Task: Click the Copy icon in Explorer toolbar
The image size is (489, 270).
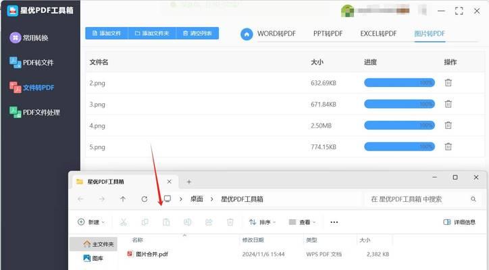Action: tap(145, 222)
